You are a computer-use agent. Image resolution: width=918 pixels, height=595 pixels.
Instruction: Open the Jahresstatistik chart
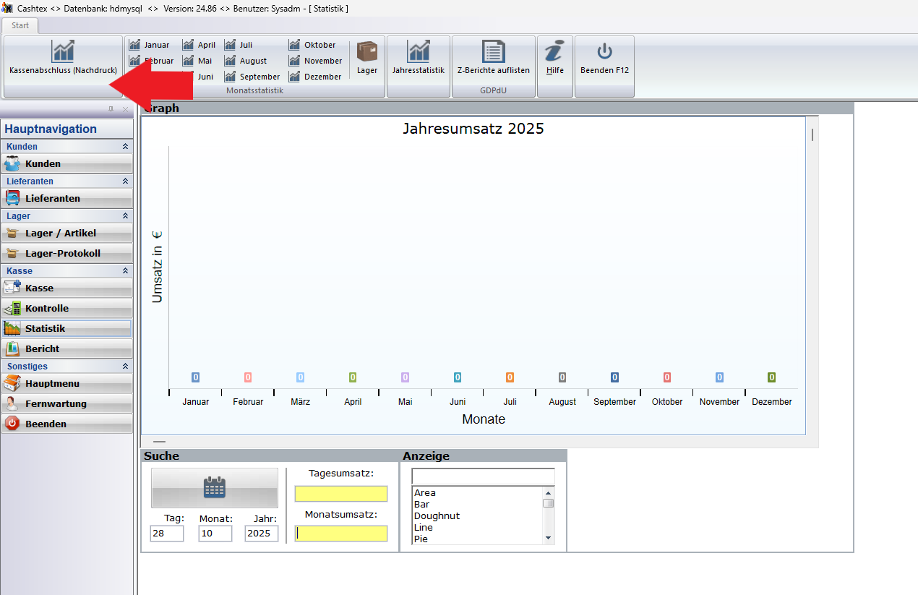coord(418,52)
